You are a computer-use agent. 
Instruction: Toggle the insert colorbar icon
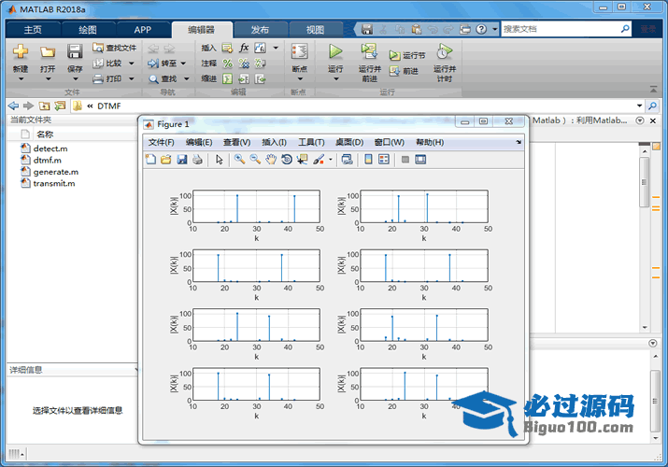coord(368,160)
